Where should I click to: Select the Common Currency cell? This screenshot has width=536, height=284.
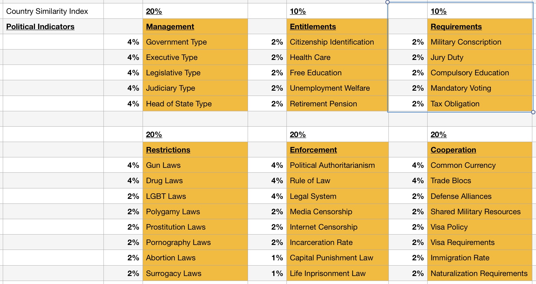[x=463, y=165]
